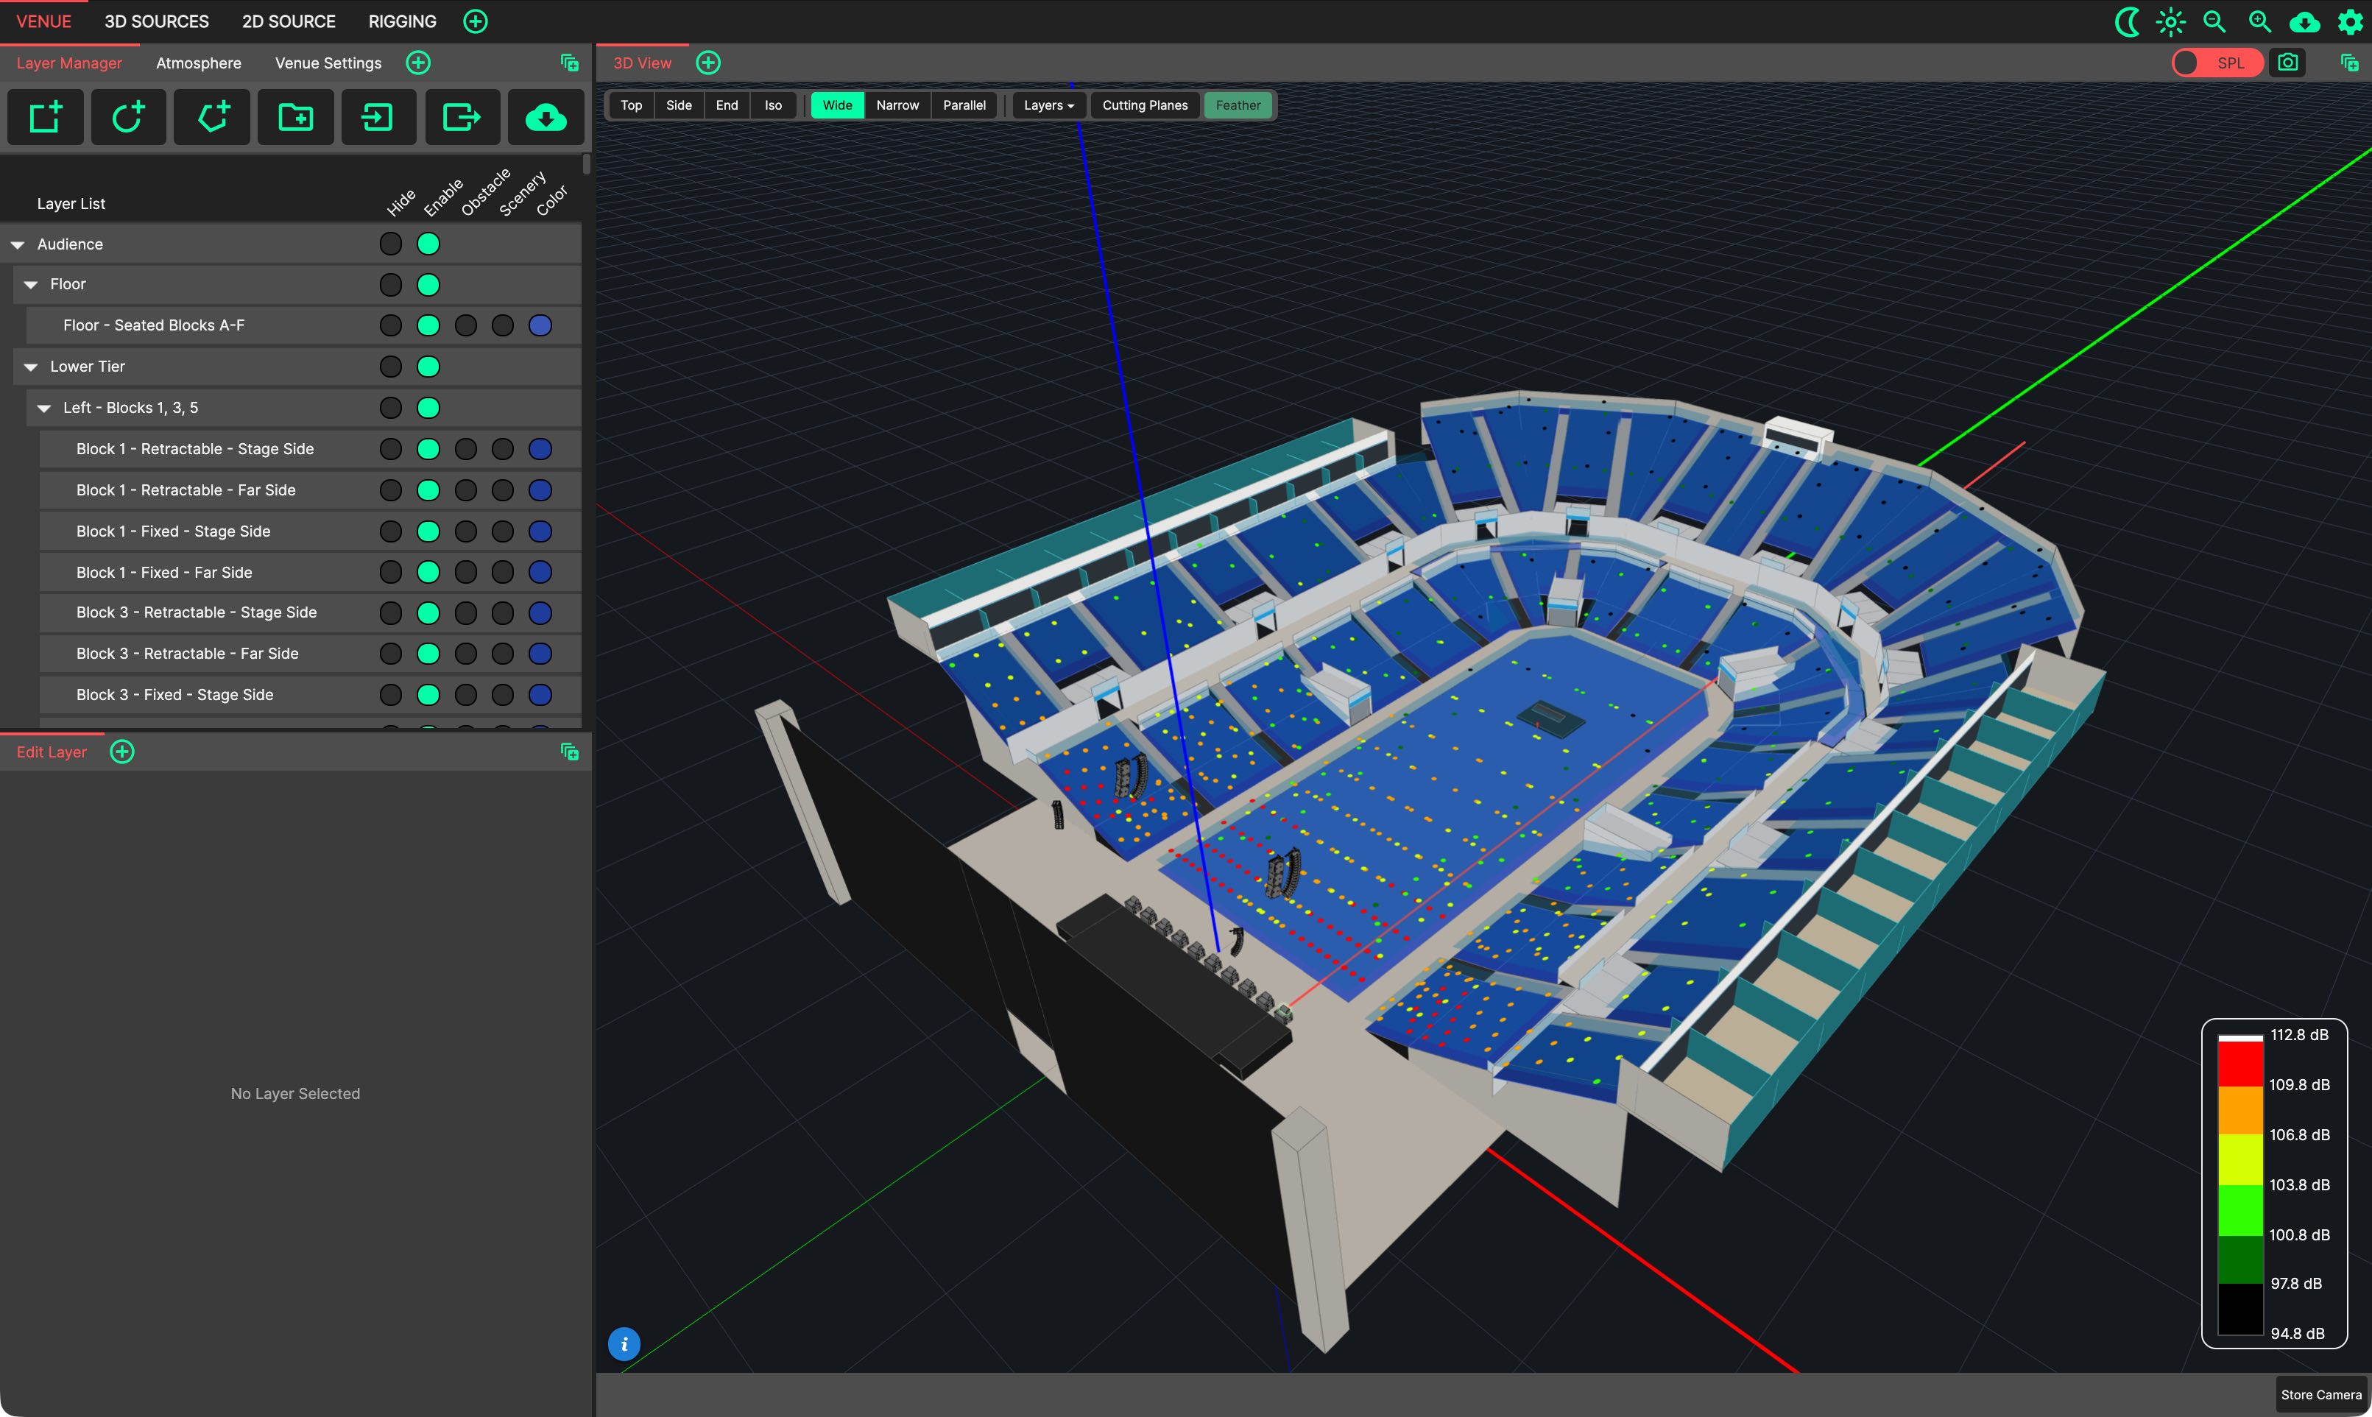The image size is (2372, 1417).
Task: Click the import layers icon
Action: pos(378,118)
